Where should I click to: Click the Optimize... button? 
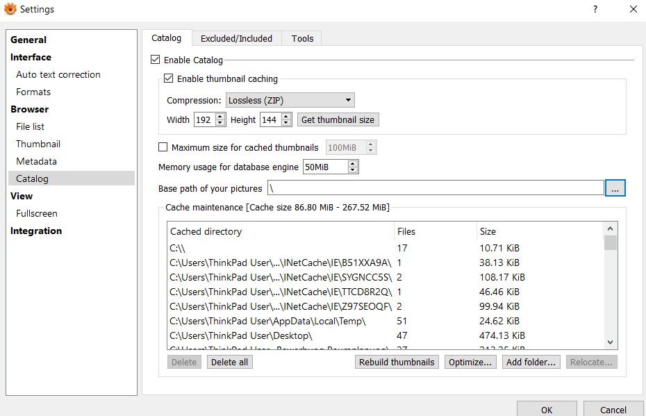tap(470, 362)
